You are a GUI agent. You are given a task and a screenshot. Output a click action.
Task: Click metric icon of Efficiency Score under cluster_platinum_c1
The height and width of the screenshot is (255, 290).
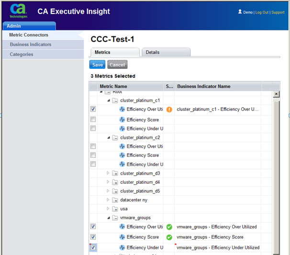click(122, 120)
